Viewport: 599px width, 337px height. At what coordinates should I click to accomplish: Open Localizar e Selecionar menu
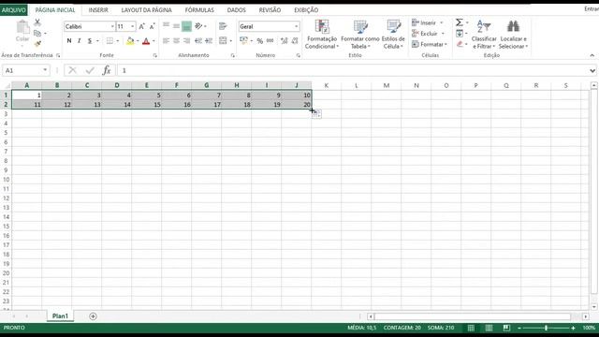[513, 35]
